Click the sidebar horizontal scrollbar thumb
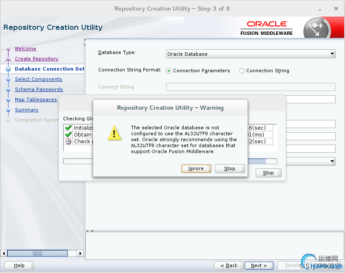 tap(37, 253)
